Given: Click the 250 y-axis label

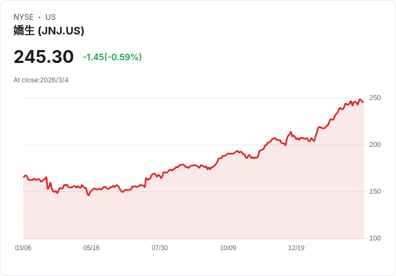Looking at the screenshot, I should 375,98.
